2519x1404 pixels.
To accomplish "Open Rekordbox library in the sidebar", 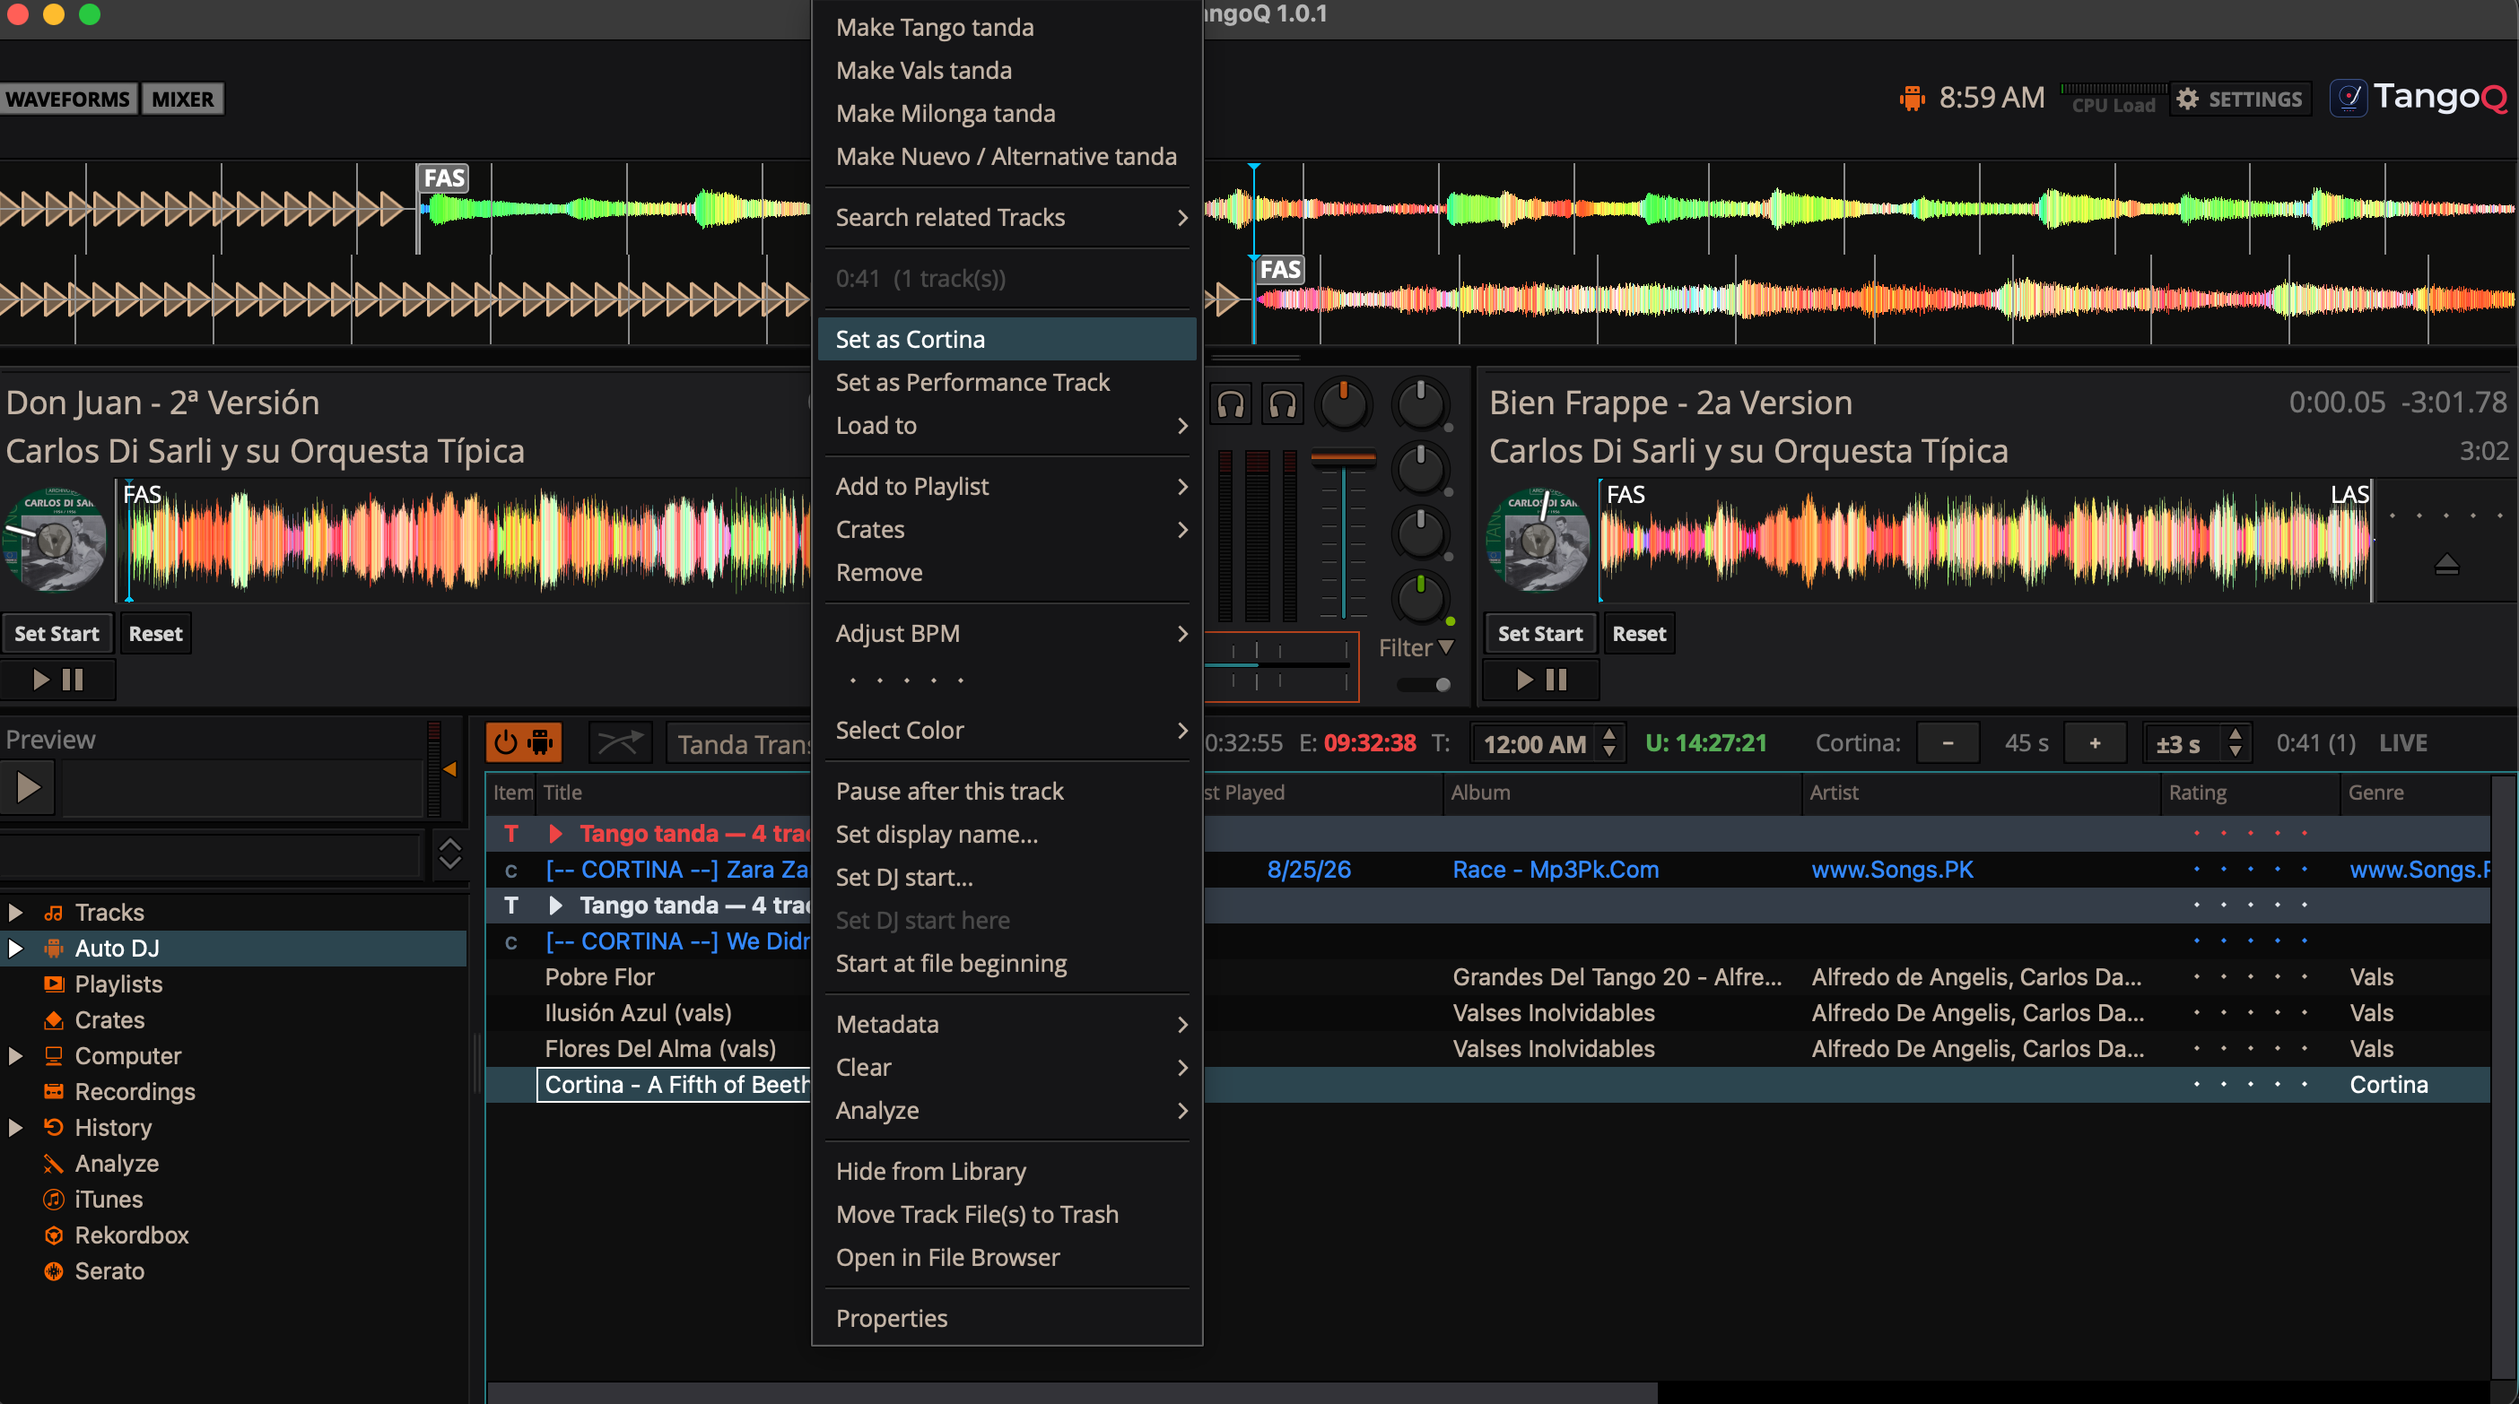I will [x=131, y=1235].
